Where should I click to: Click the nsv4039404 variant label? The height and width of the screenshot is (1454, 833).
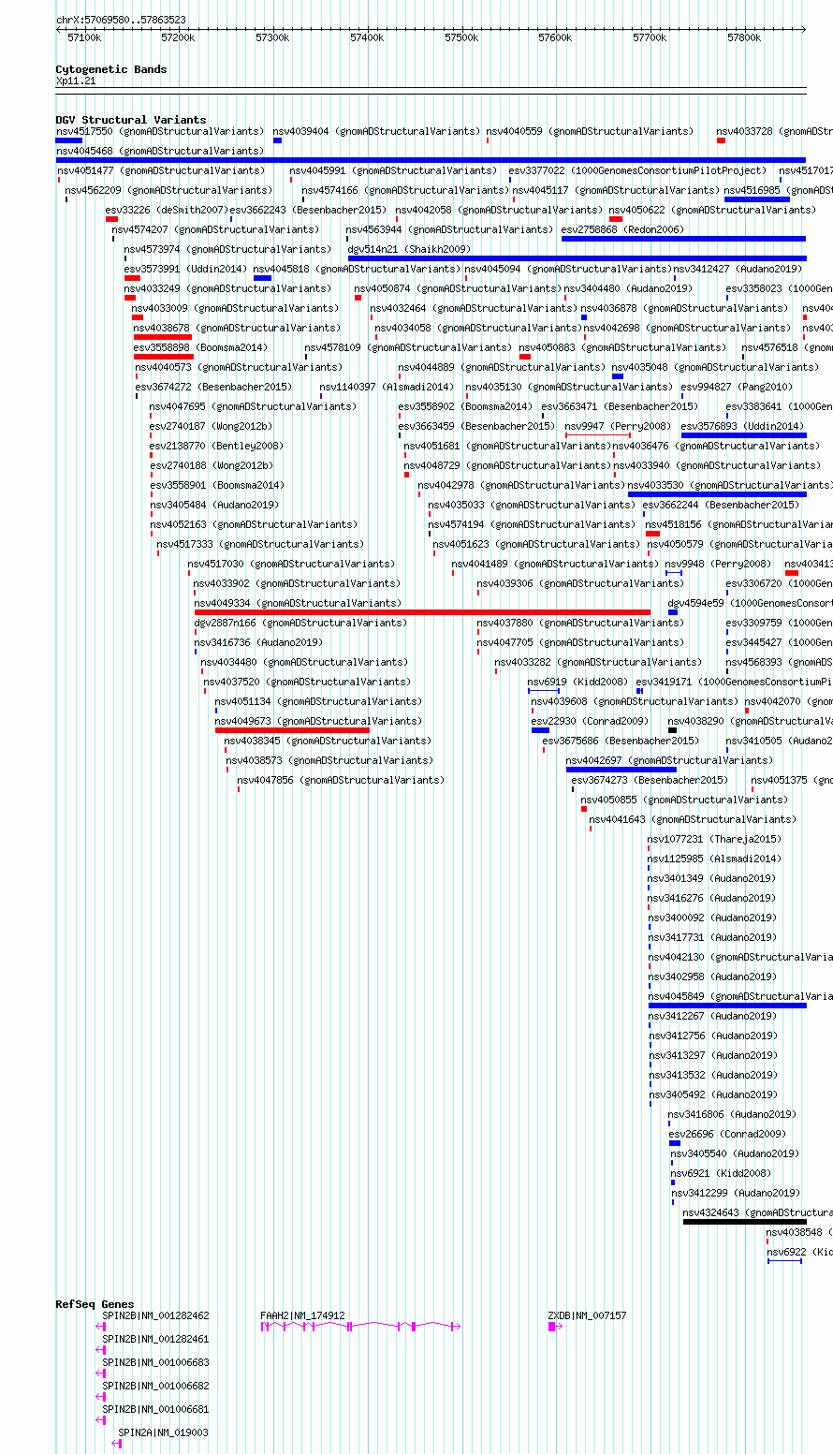pos(376,131)
